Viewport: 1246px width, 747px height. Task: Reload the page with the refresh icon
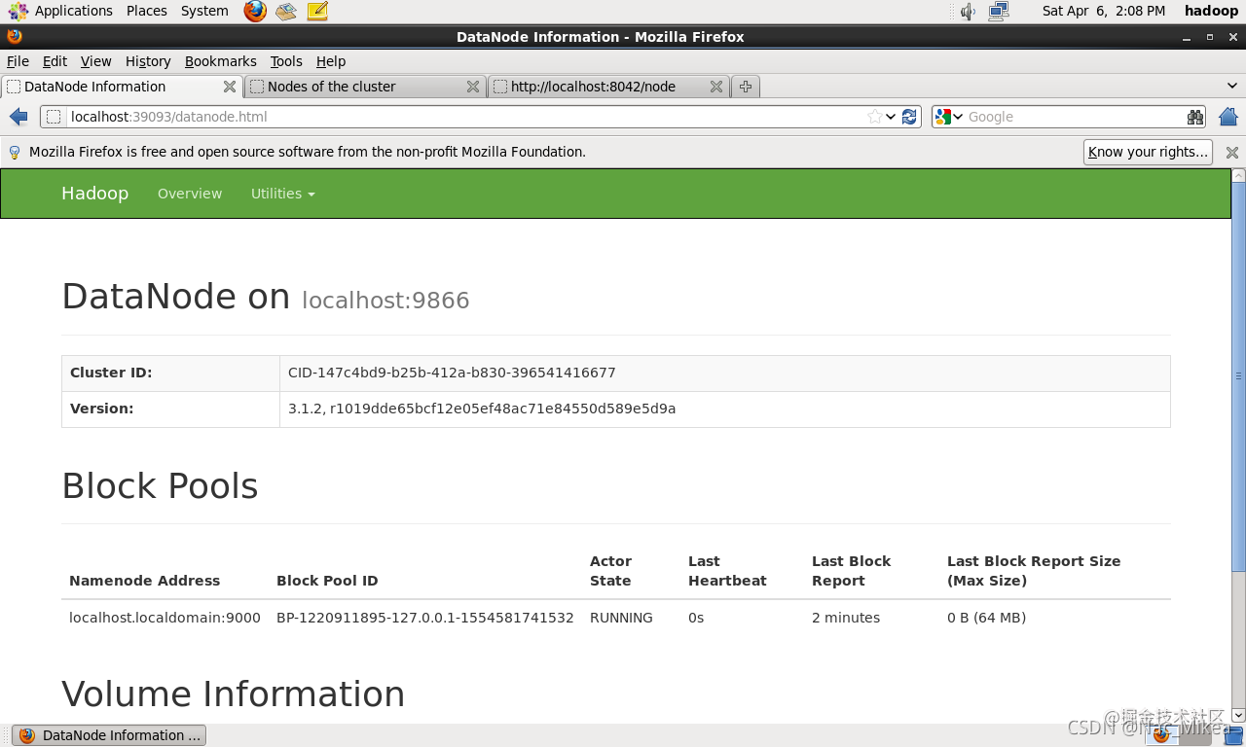pos(909,117)
